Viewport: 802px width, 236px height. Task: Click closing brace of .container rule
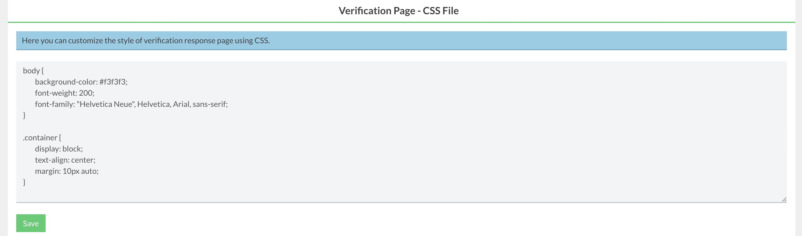24,182
